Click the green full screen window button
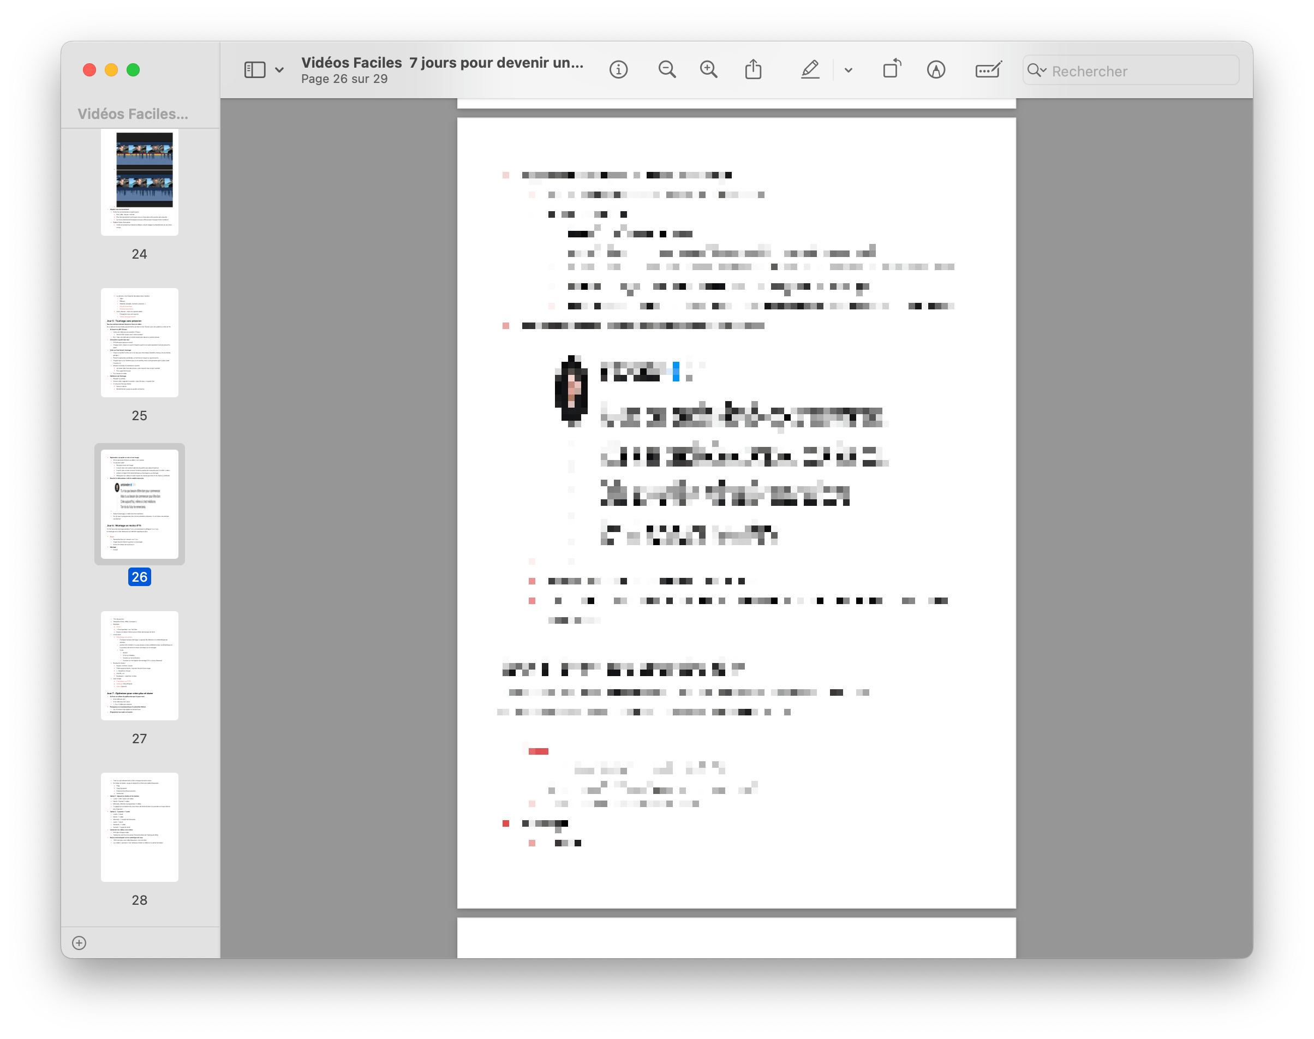Viewport: 1314px width, 1039px height. [x=133, y=70]
